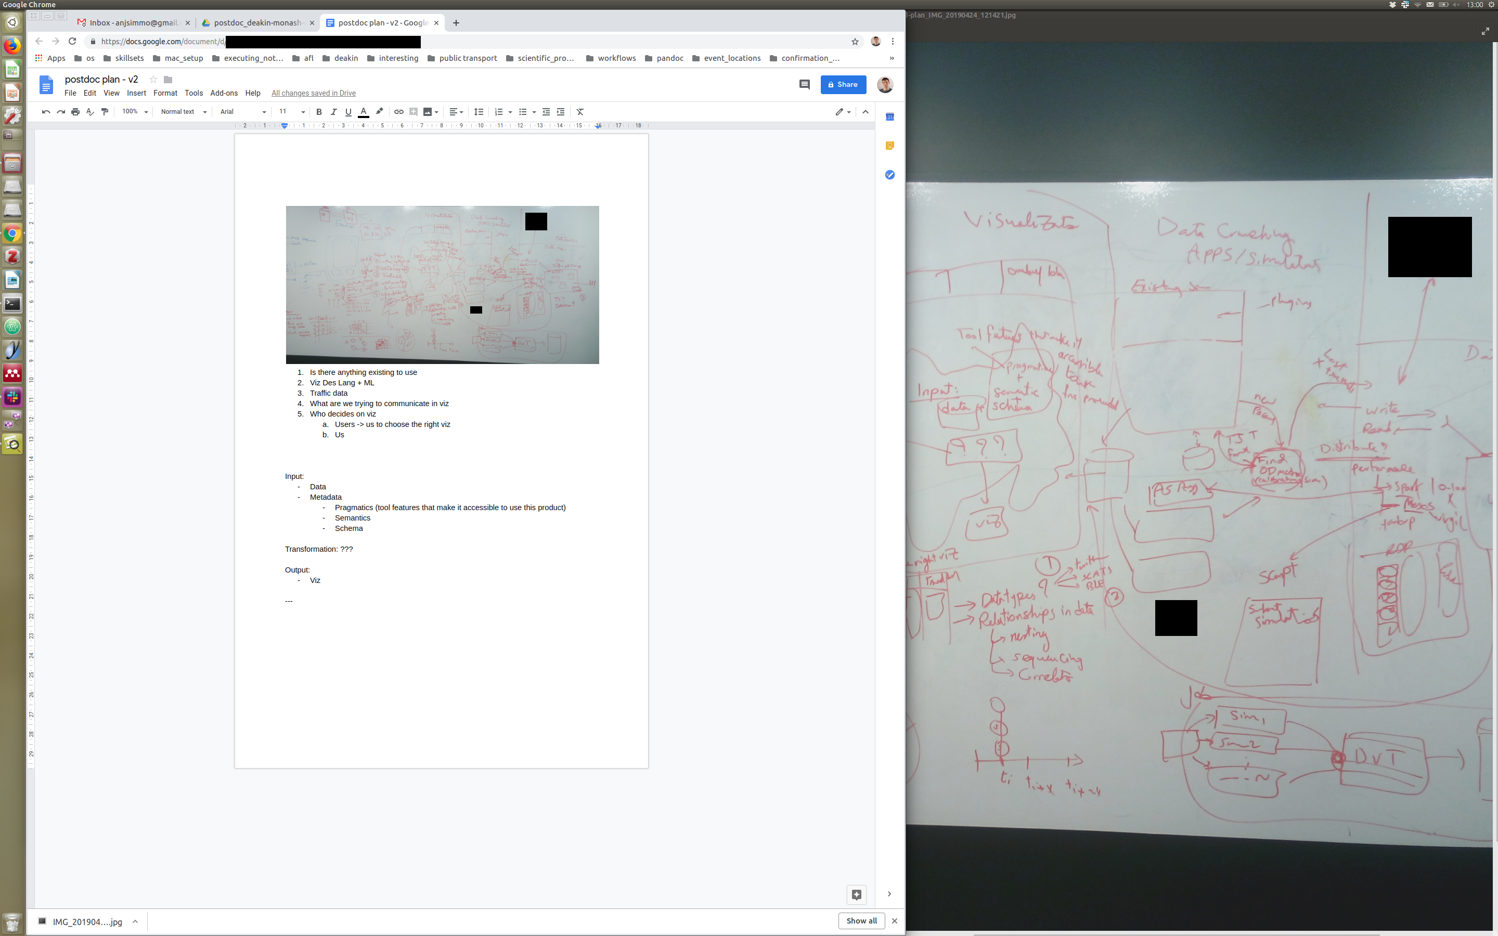1498x936 pixels.
Task: Open Google Keep side panel icon
Action: (x=889, y=146)
